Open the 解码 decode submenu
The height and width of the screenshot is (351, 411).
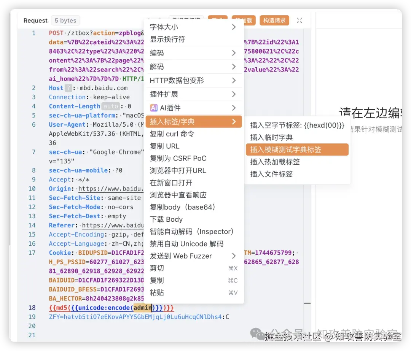tap(193, 67)
